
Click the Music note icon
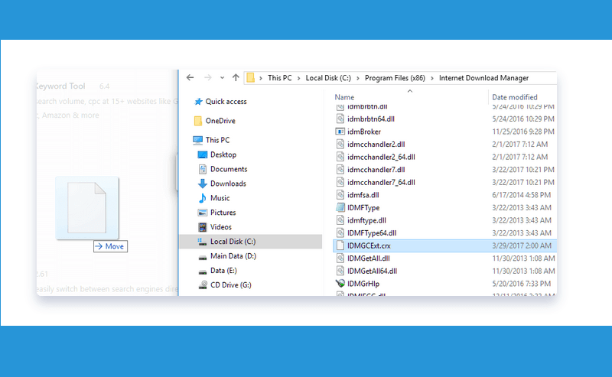(x=202, y=198)
